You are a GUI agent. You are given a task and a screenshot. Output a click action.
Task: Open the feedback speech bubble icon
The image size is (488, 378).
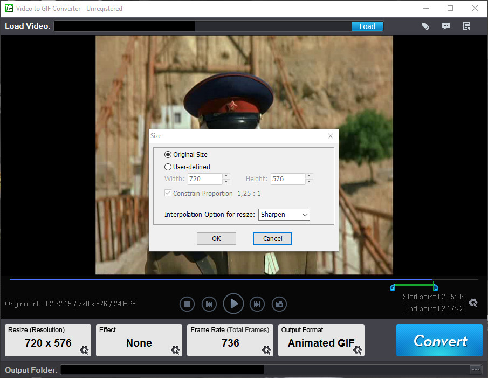pyautogui.click(x=446, y=26)
